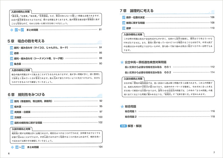The height and width of the screenshot is (158, 223).
Task: Click the entry 植木算
Action: (18, 107)
